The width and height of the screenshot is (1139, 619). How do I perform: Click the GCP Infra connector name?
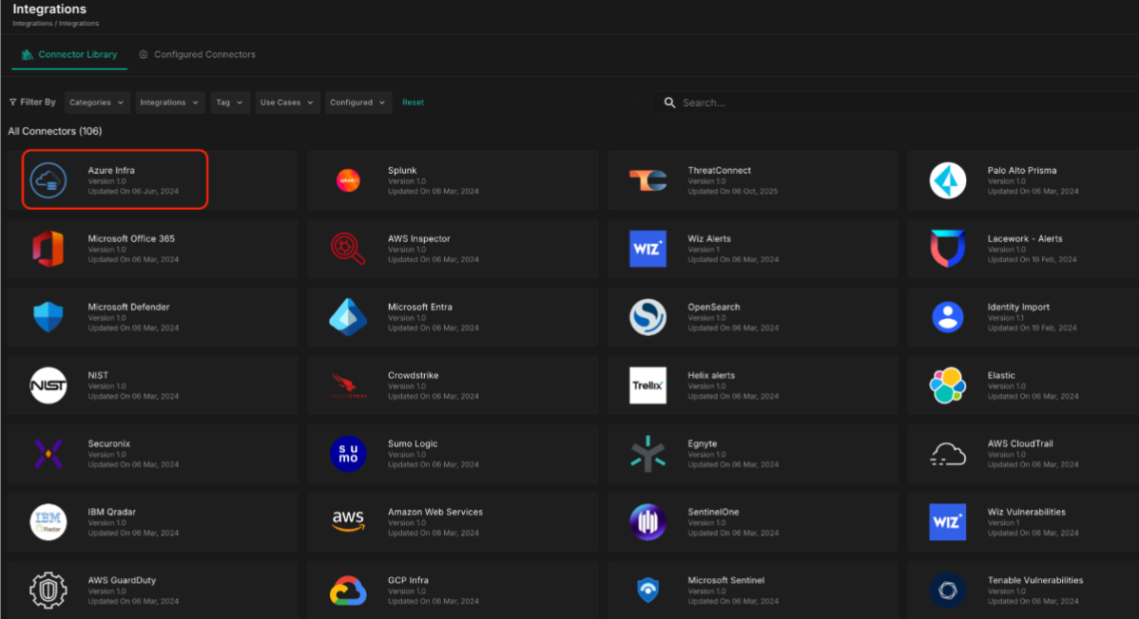(x=408, y=580)
